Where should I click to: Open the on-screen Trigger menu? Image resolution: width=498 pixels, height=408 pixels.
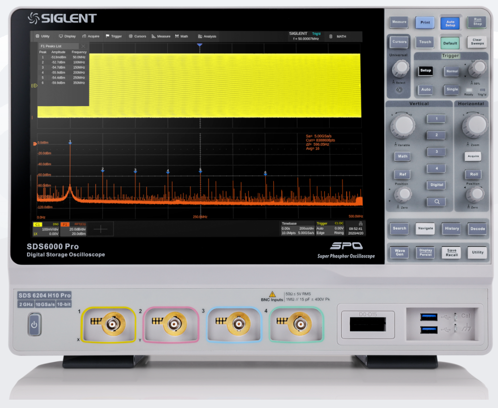114,36
